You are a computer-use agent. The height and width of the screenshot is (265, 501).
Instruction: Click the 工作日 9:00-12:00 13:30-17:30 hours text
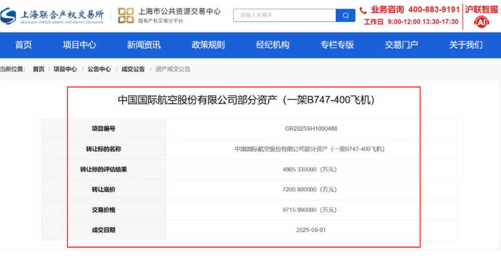pos(411,22)
